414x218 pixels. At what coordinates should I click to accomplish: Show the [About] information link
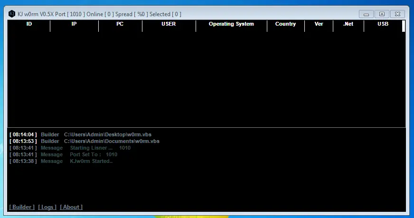[71, 207]
